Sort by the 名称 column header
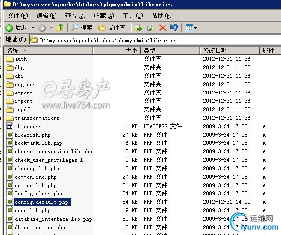 pyautogui.click(x=49, y=51)
